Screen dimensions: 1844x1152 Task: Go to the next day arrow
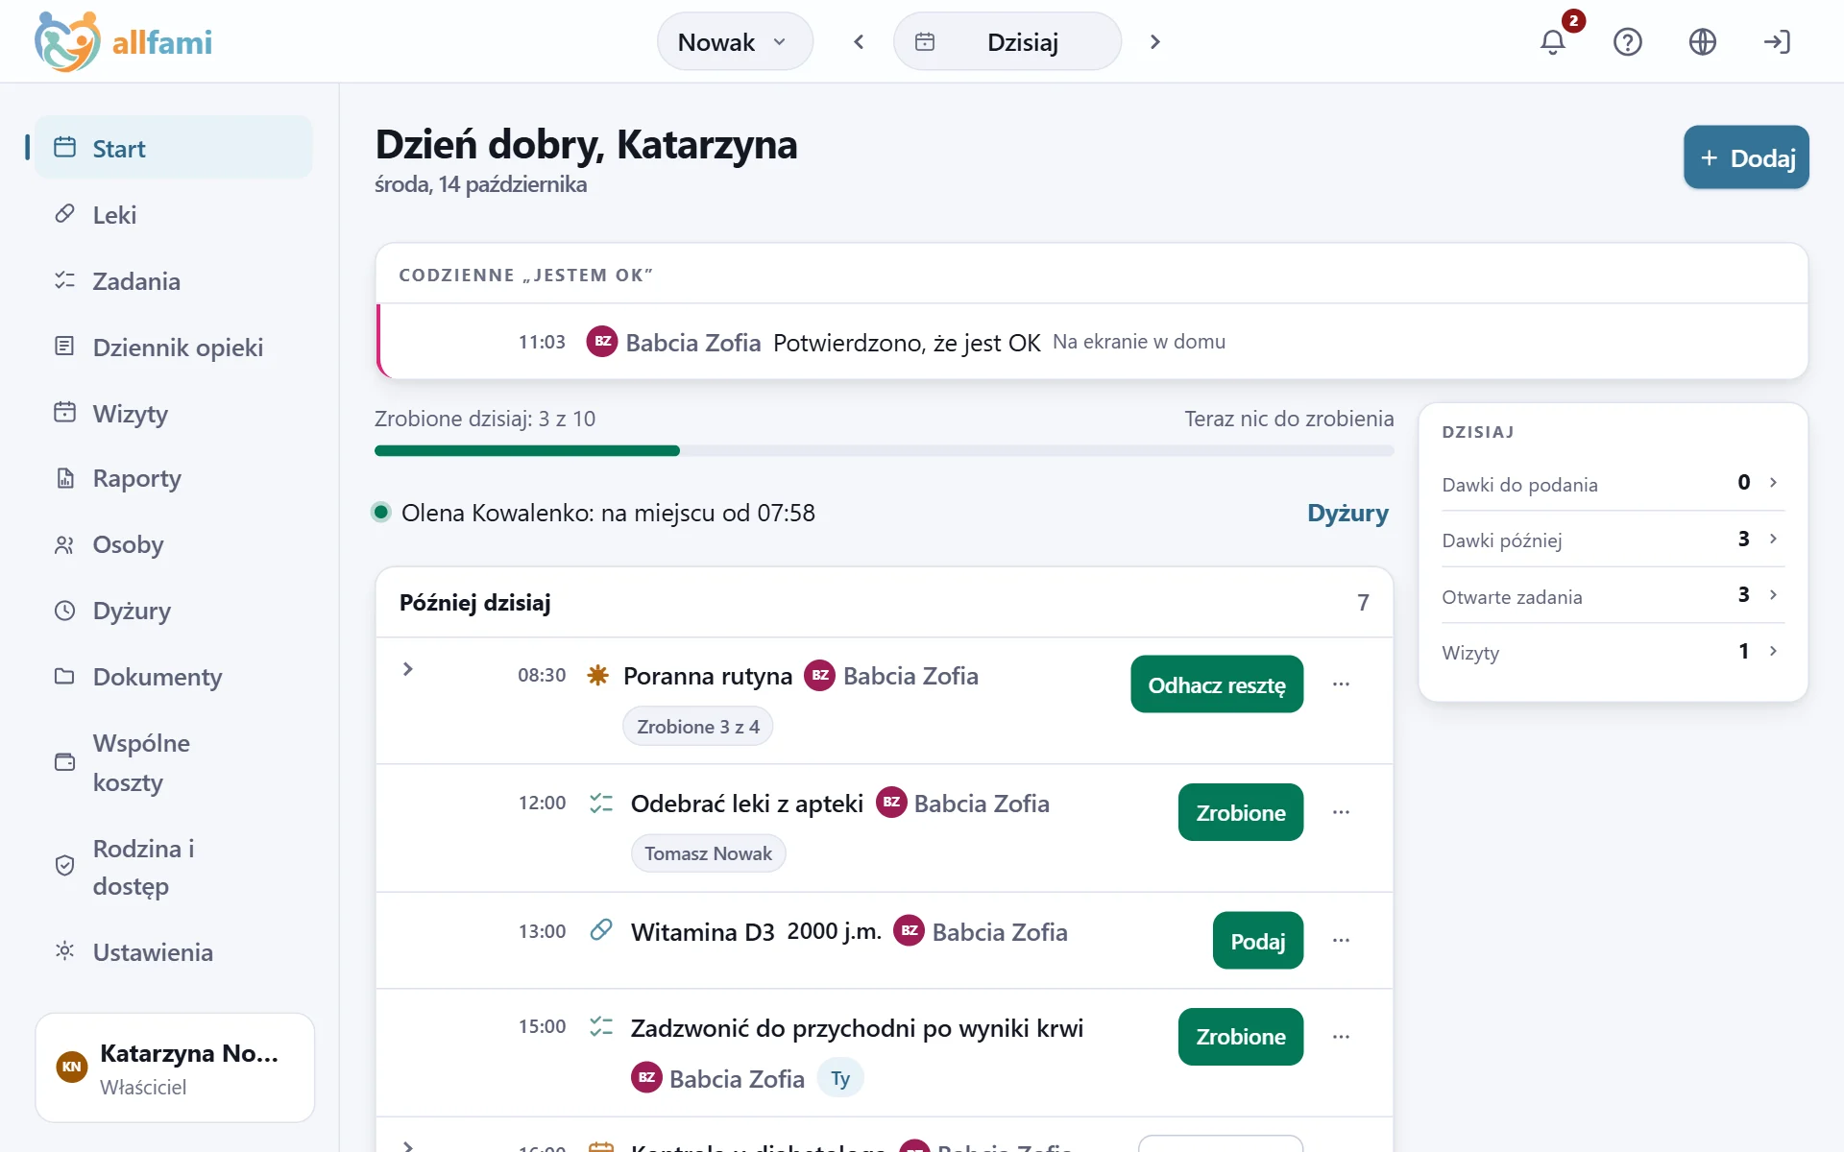(1155, 42)
